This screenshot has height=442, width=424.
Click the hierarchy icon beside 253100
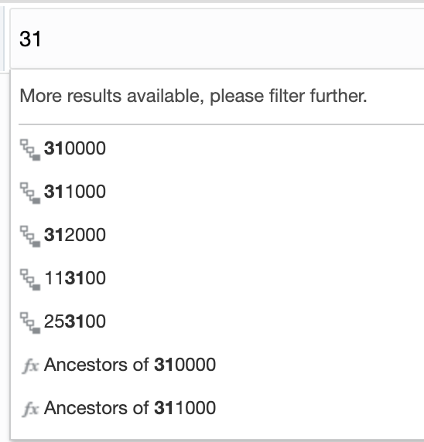[x=30, y=323]
